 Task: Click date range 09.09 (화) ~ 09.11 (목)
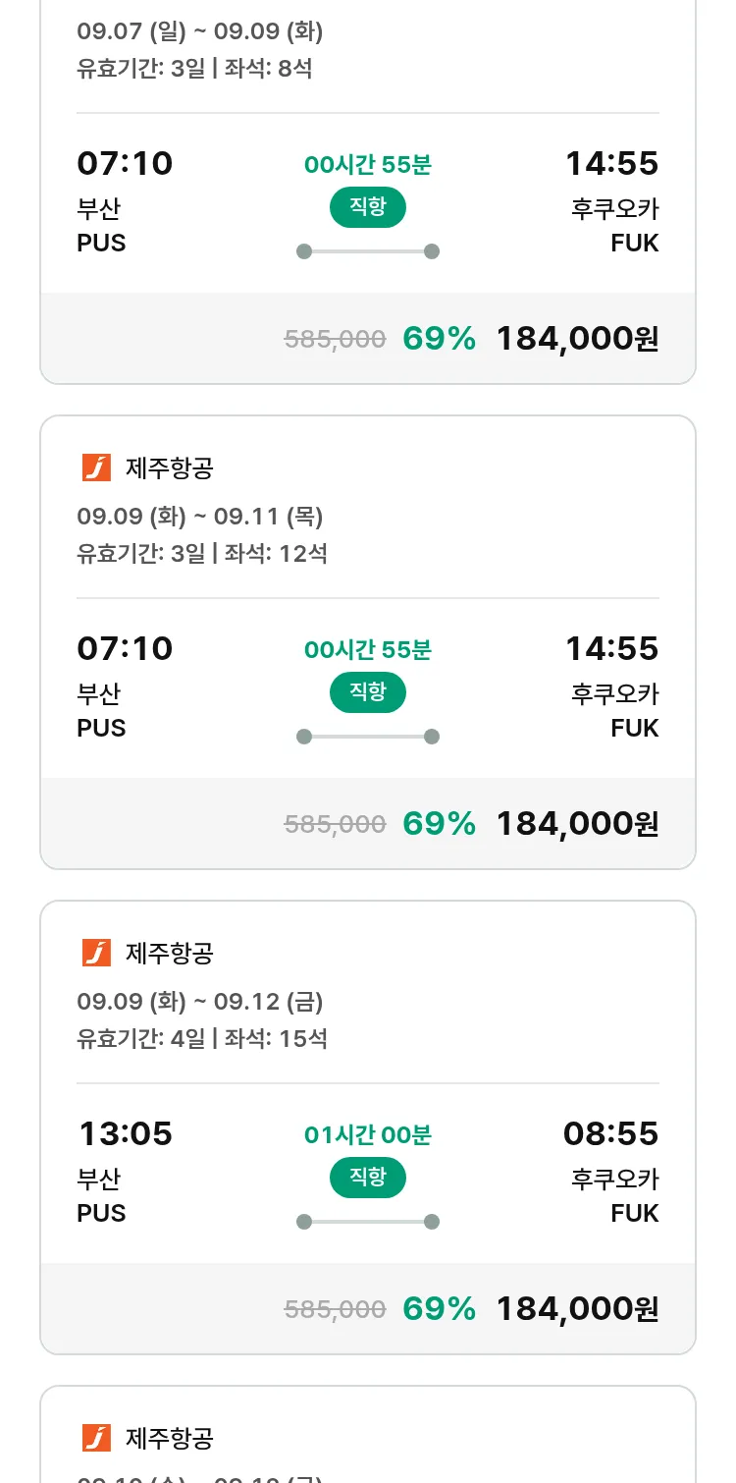click(200, 517)
